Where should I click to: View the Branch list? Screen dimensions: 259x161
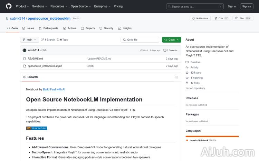click(x=48, y=40)
